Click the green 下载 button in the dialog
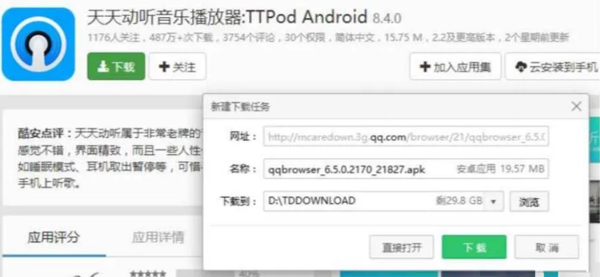The height and width of the screenshot is (277, 600). (474, 247)
